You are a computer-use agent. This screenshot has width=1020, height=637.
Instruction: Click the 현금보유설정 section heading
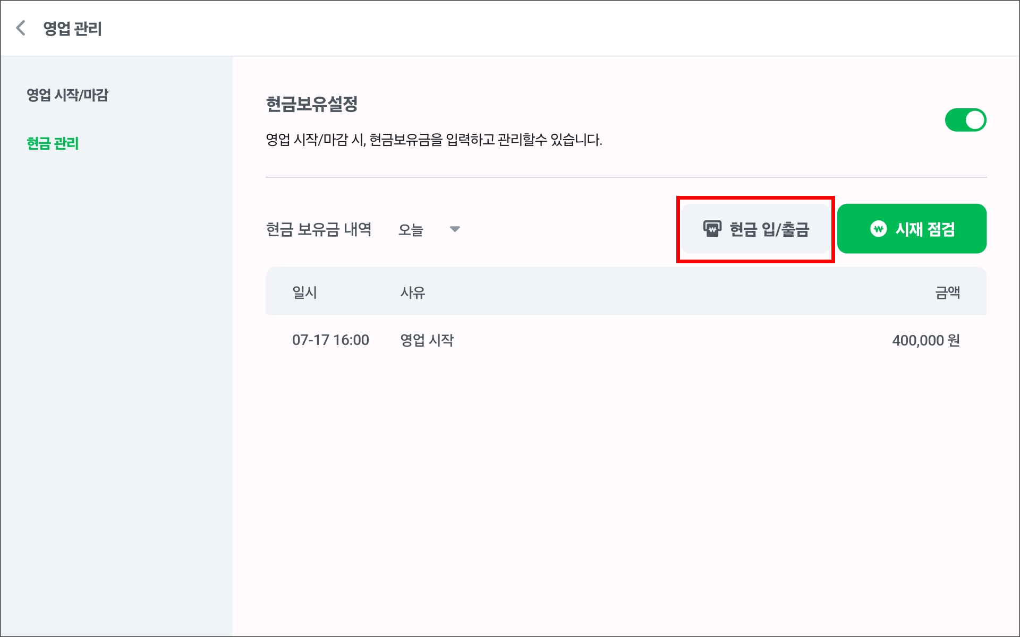[x=312, y=104]
